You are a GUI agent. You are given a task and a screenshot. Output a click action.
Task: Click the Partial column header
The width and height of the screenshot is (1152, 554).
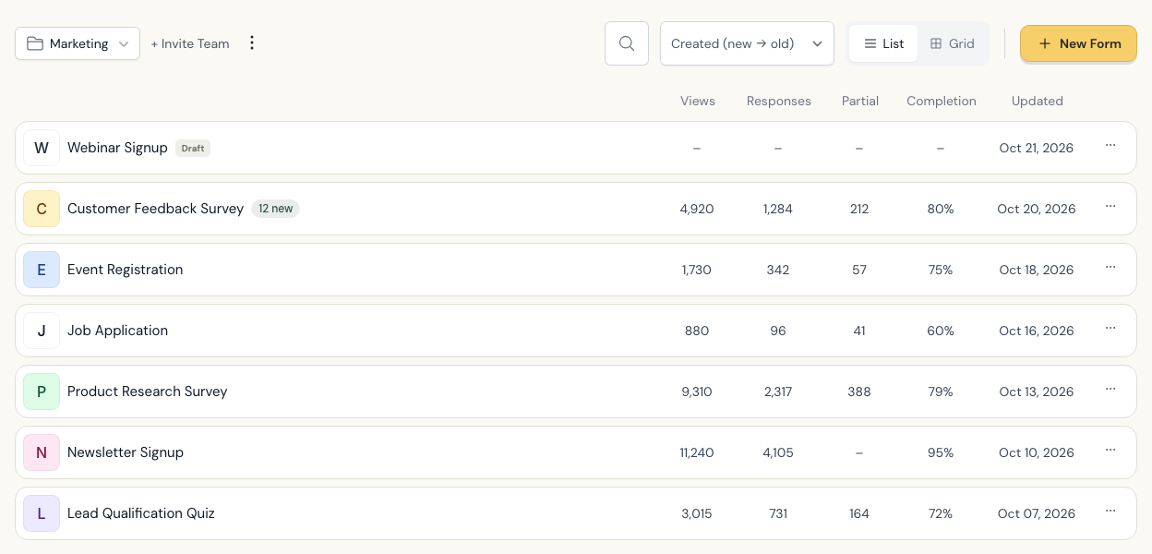click(x=860, y=102)
